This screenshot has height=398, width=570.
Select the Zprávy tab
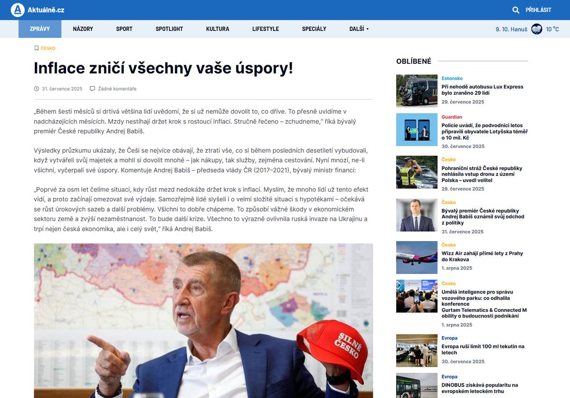pos(40,29)
